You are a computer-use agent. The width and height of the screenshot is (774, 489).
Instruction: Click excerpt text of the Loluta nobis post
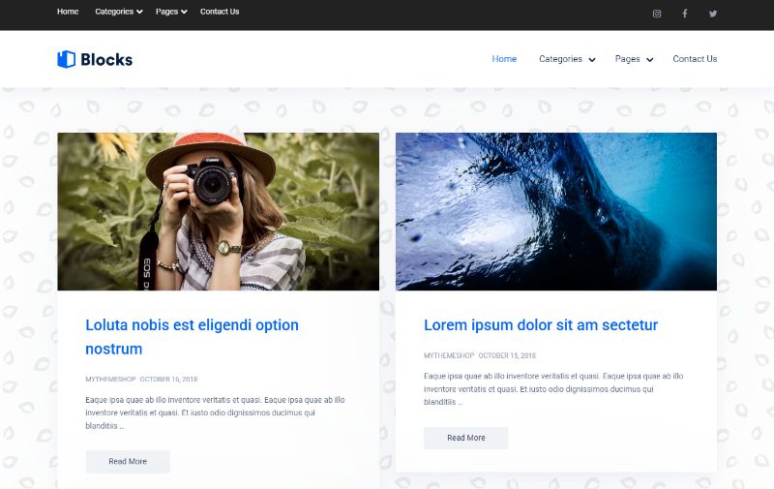click(x=215, y=413)
